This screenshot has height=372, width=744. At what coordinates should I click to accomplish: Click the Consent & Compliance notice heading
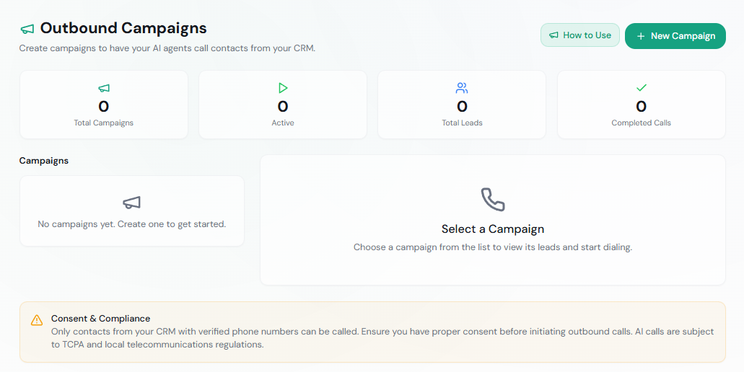[x=100, y=319]
